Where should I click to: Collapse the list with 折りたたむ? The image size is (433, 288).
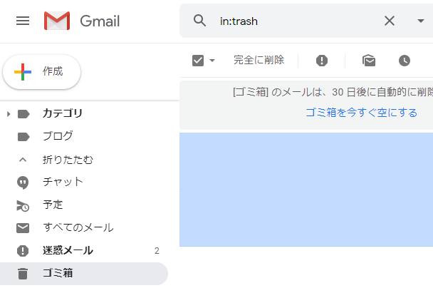coord(67,159)
